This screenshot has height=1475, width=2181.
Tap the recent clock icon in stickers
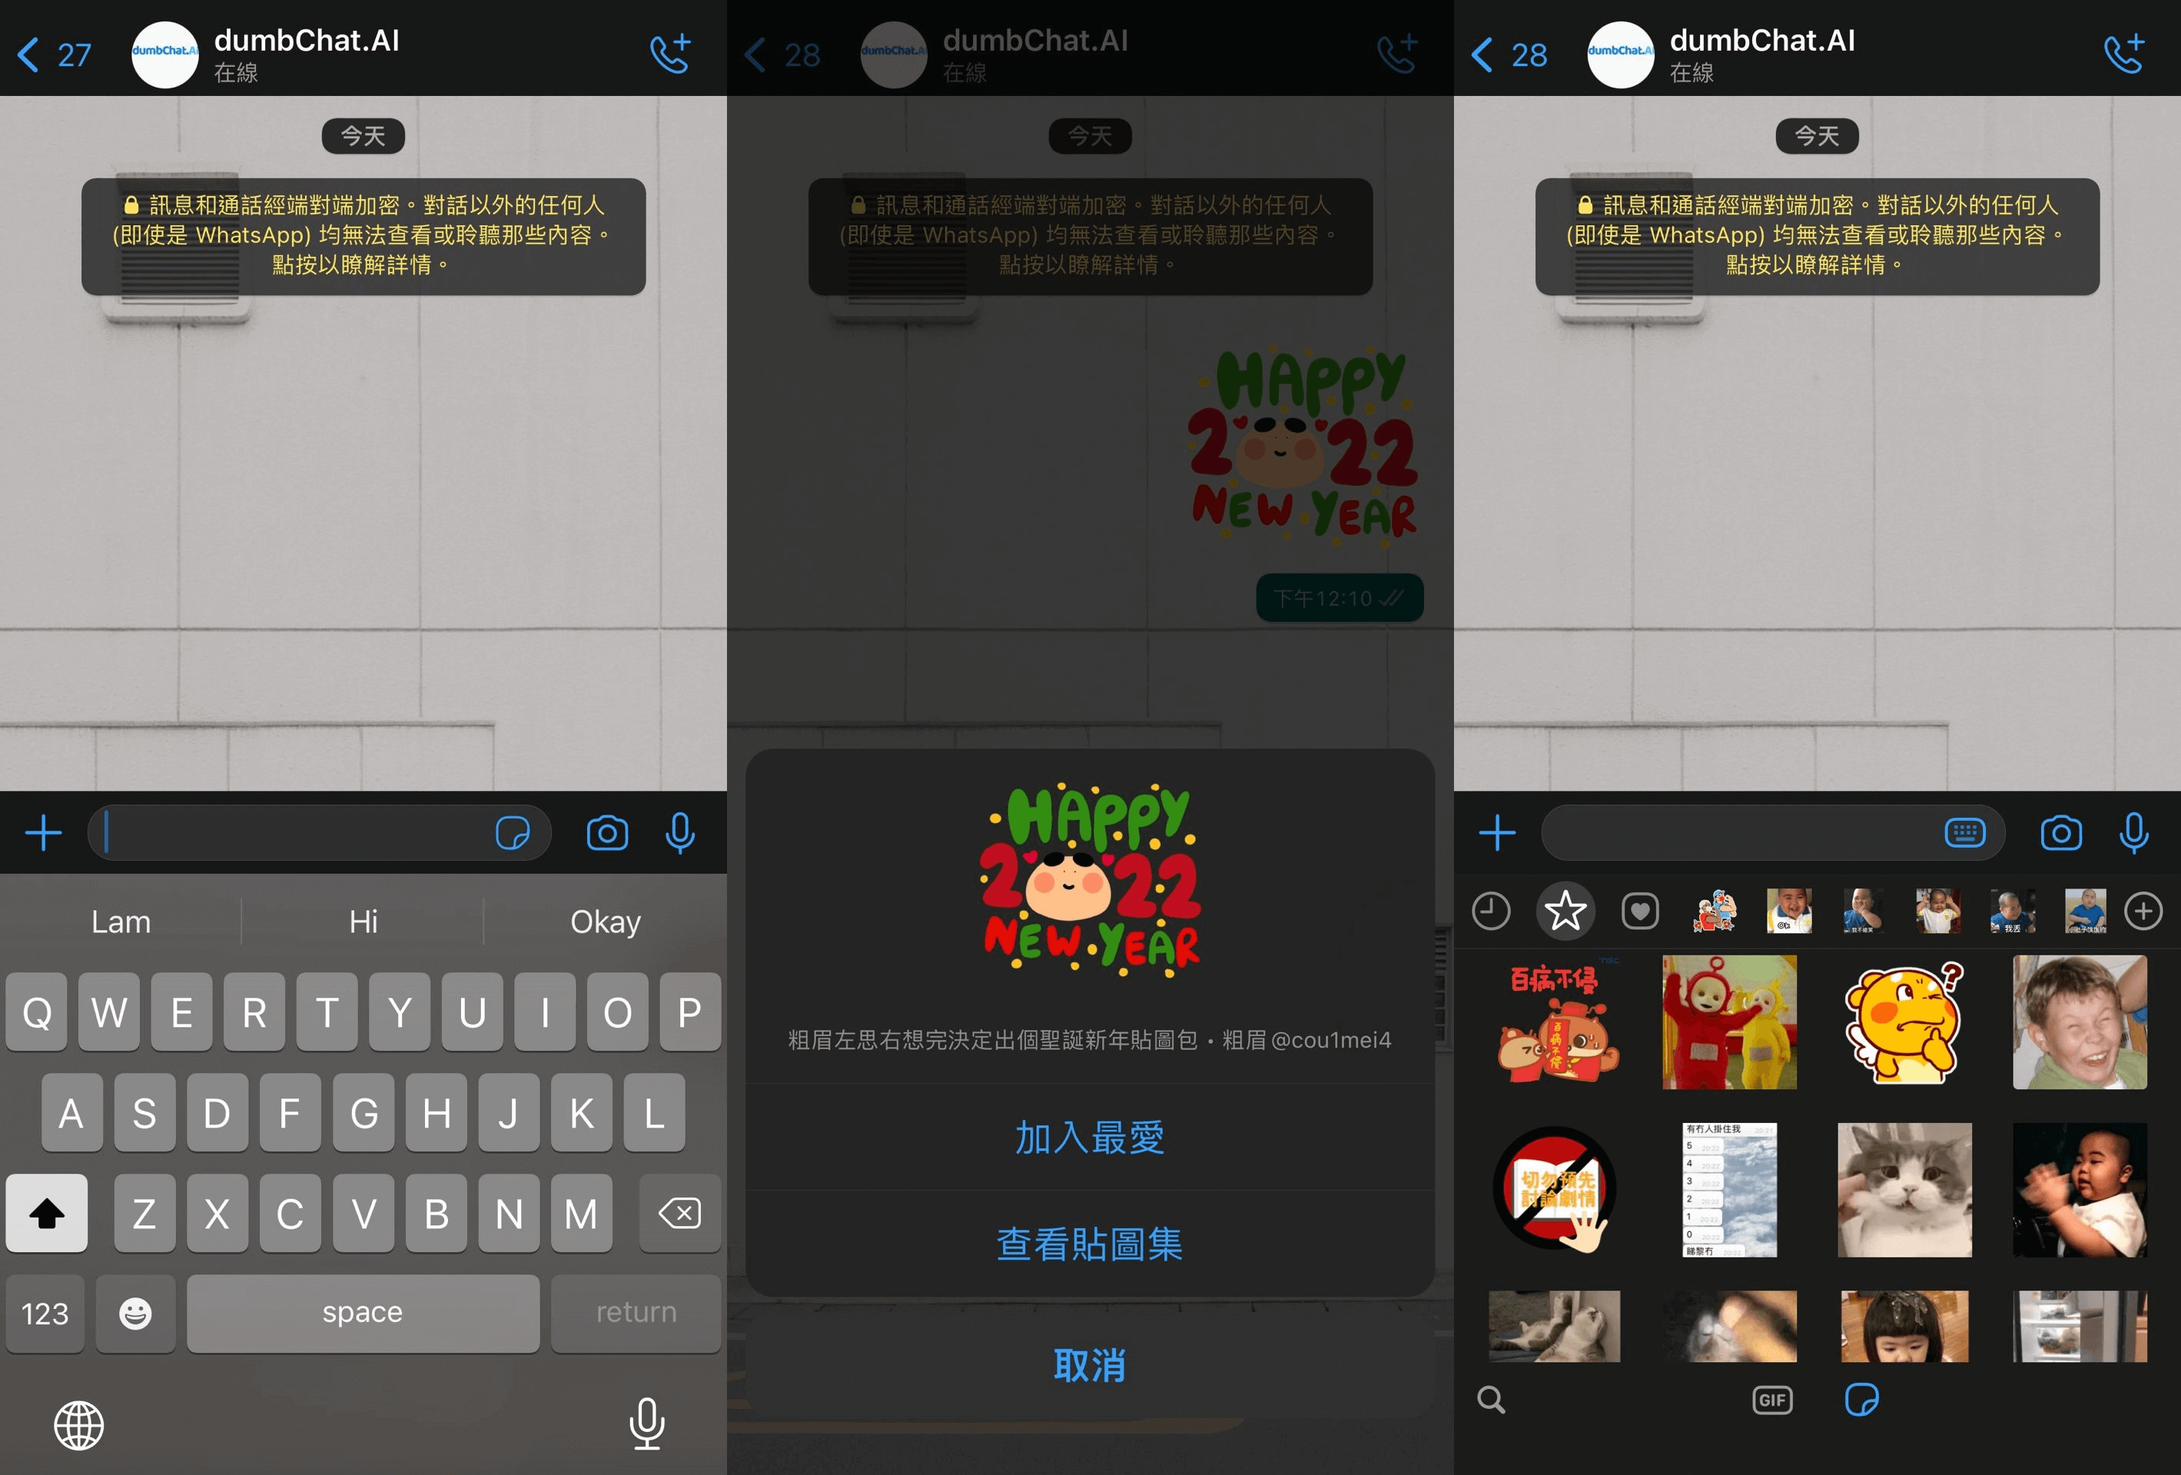click(1493, 909)
